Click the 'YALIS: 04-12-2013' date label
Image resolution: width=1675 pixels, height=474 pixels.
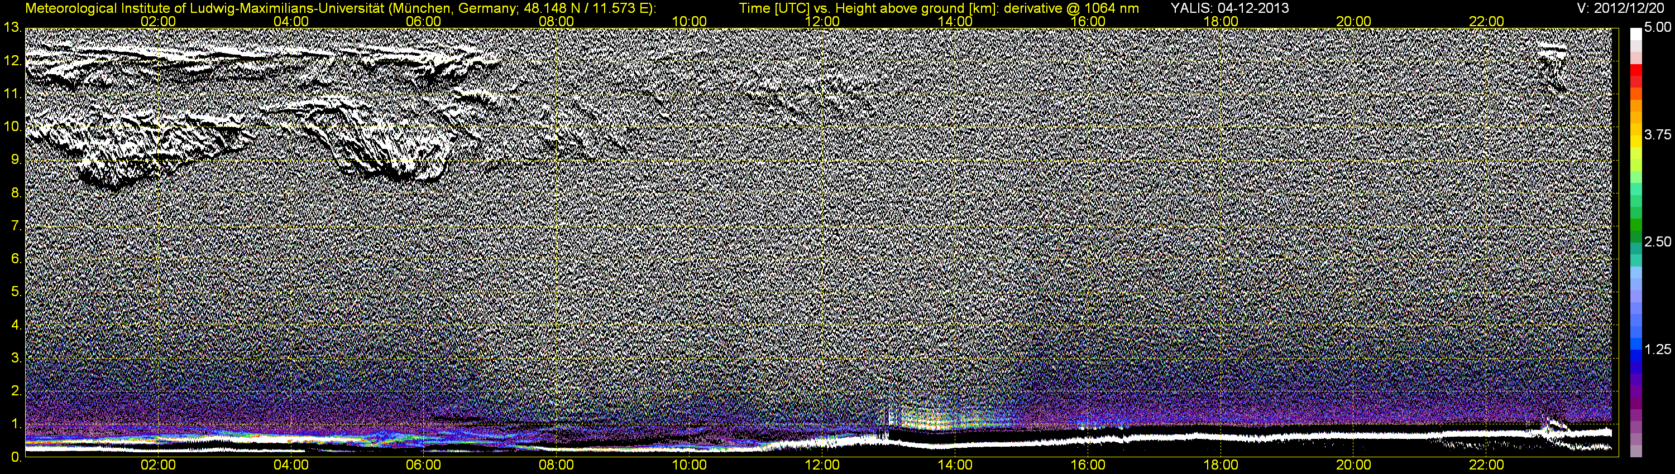tap(1229, 8)
